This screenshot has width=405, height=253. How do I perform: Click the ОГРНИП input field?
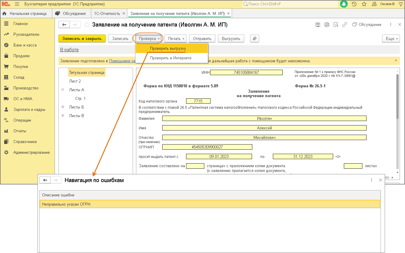point(207,147)
